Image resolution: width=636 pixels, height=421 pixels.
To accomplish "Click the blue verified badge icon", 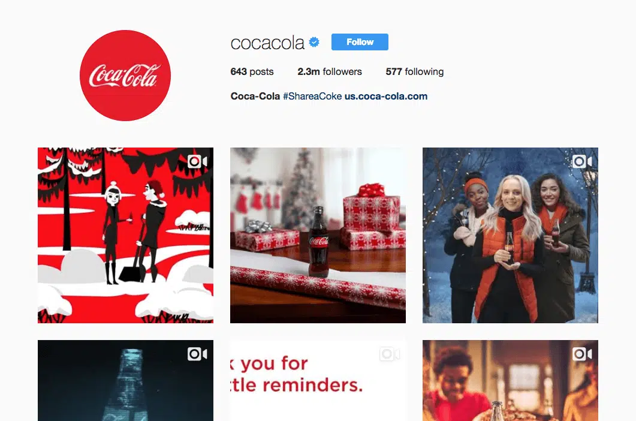I will pyautogui.click(x=314, y=42).
